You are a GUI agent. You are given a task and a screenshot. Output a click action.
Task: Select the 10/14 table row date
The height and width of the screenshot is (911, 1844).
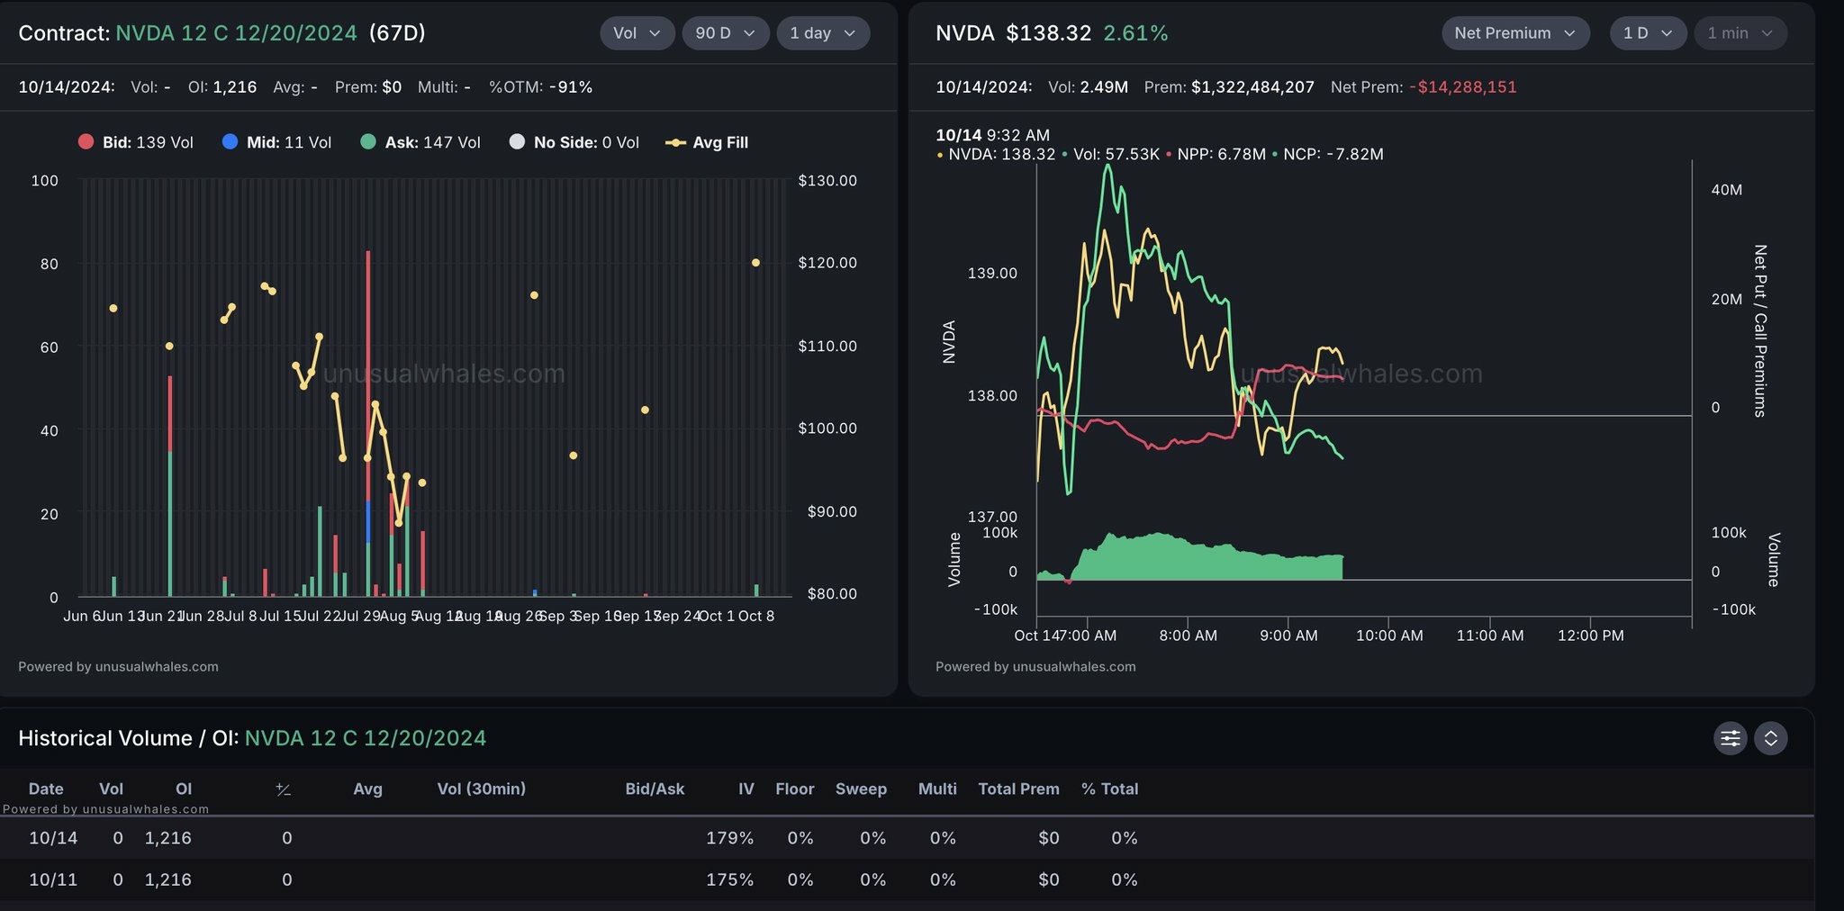click(53, 838)
